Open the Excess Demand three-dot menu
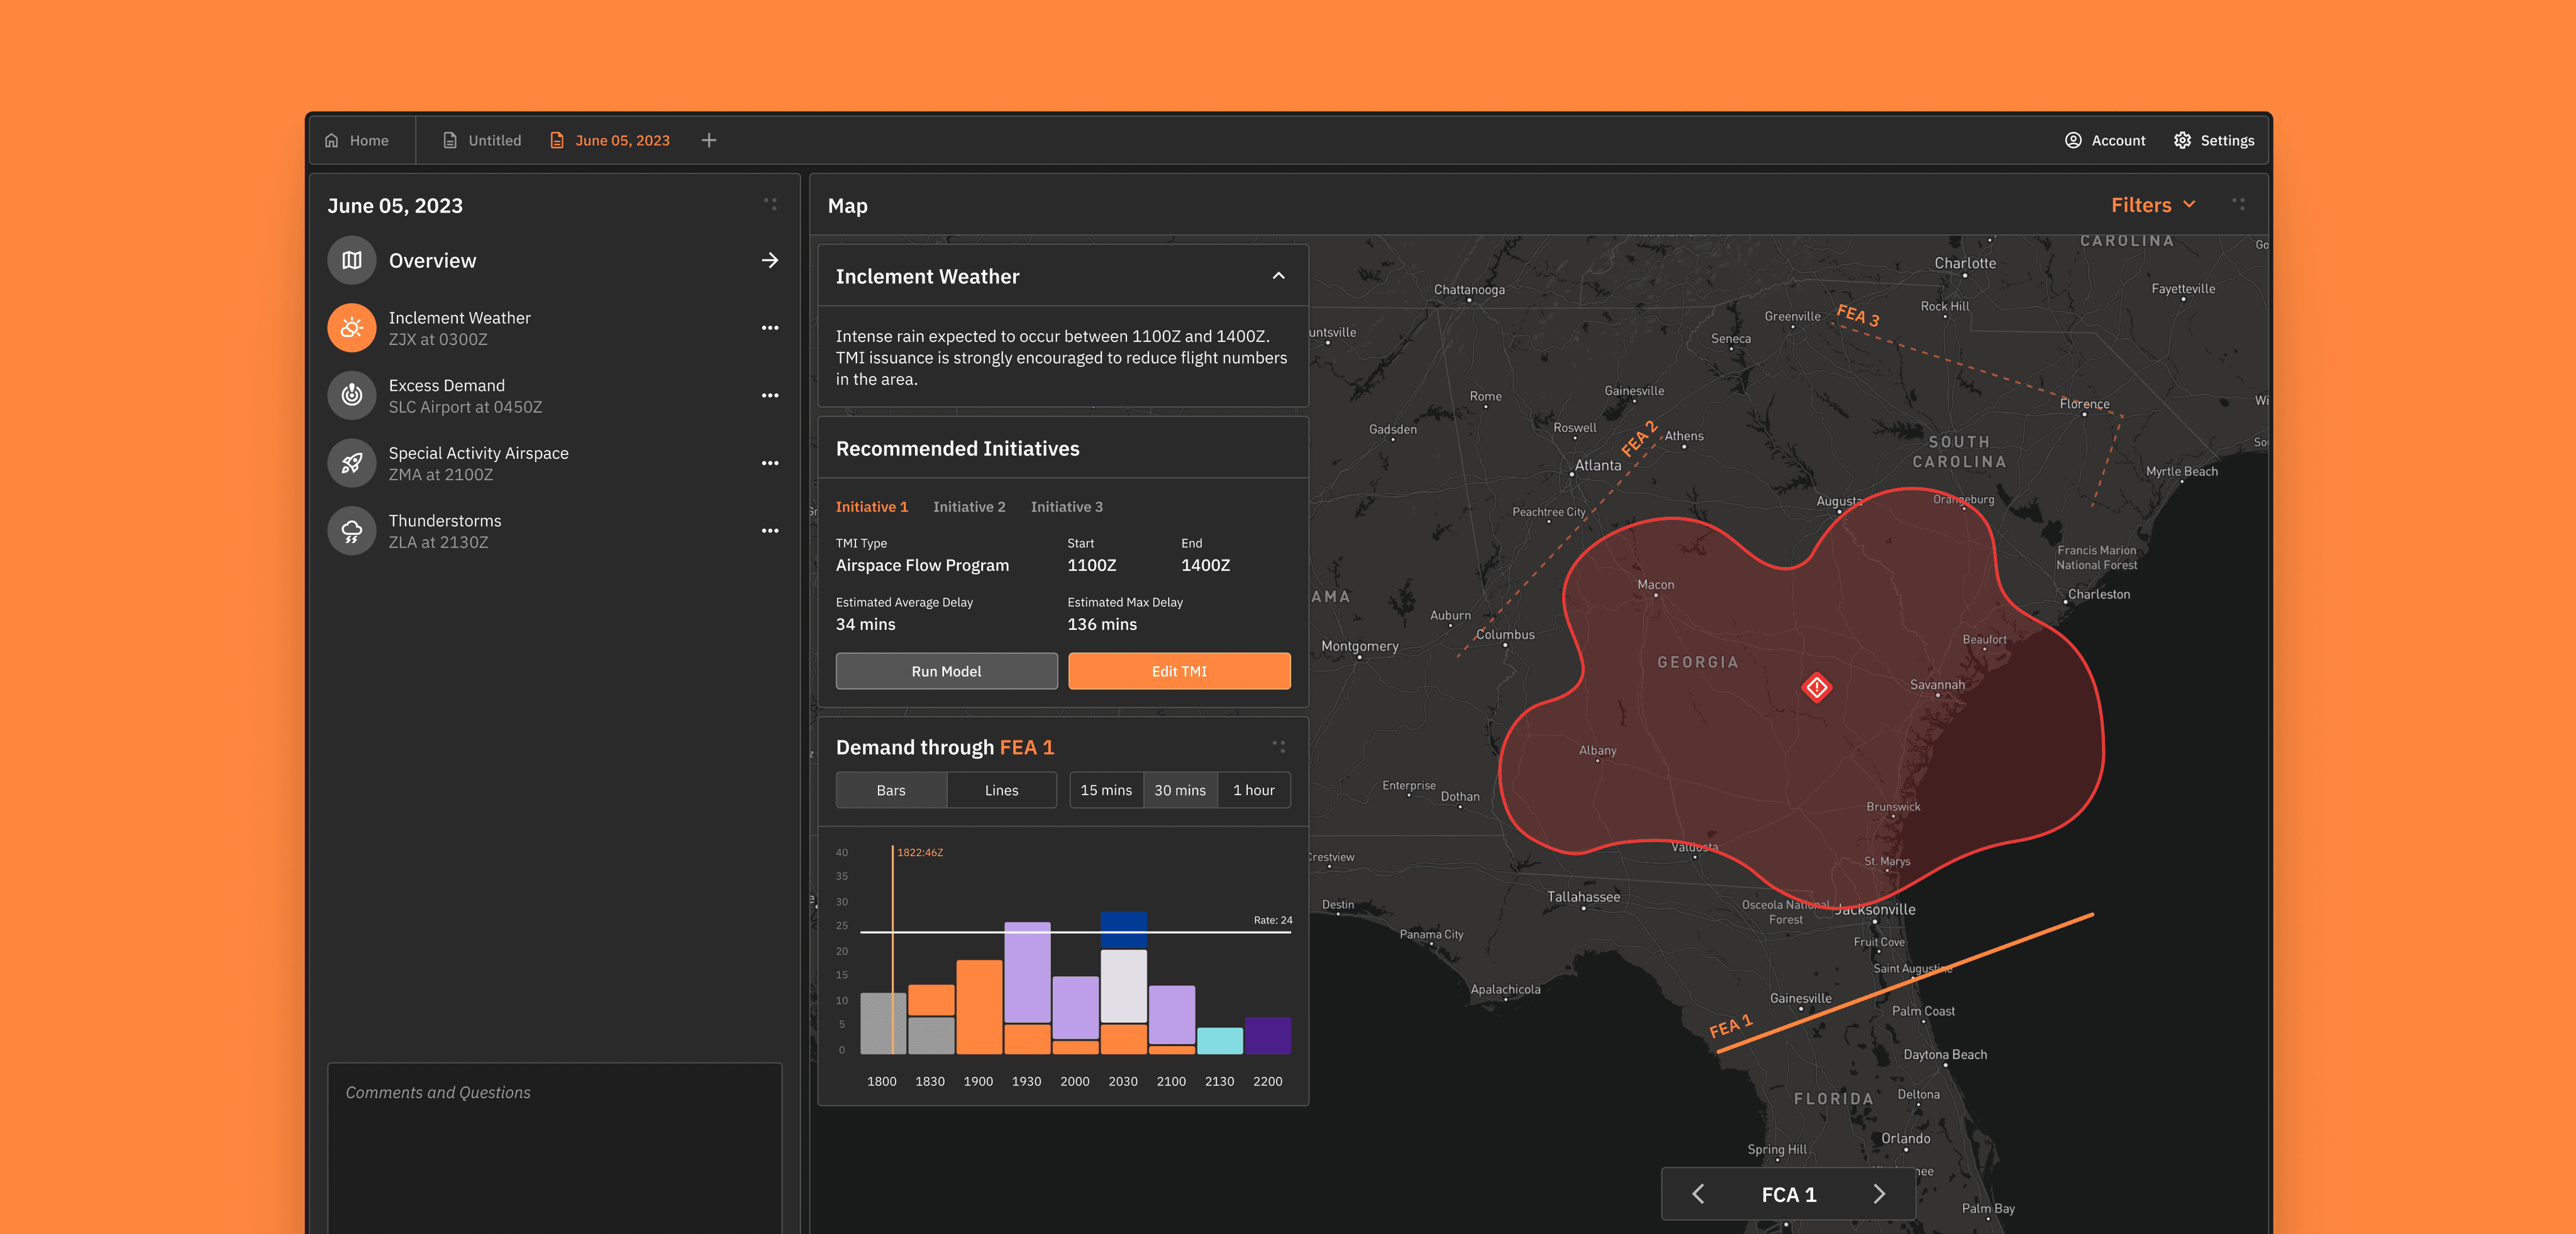2576x1234 pixels. tap(769, 395)
